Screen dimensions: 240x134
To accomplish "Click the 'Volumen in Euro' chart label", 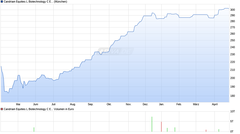I will pyautogui.click(x=64, y=109).
